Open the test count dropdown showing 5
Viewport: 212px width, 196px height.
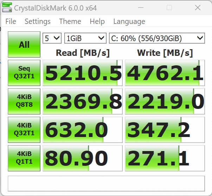(52, 38)
